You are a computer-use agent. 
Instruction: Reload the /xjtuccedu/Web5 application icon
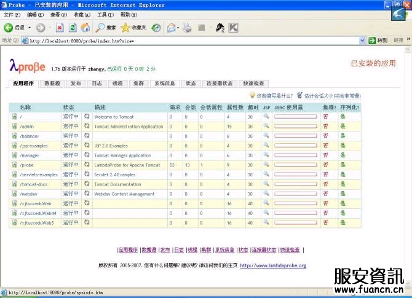(87, 222)
